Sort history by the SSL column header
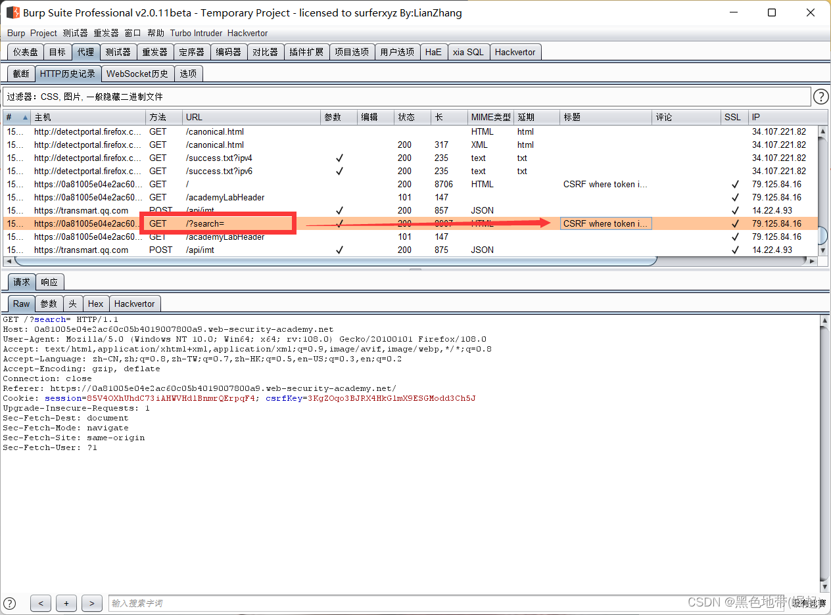Screen dimensions: 831x615 (734, 117)
